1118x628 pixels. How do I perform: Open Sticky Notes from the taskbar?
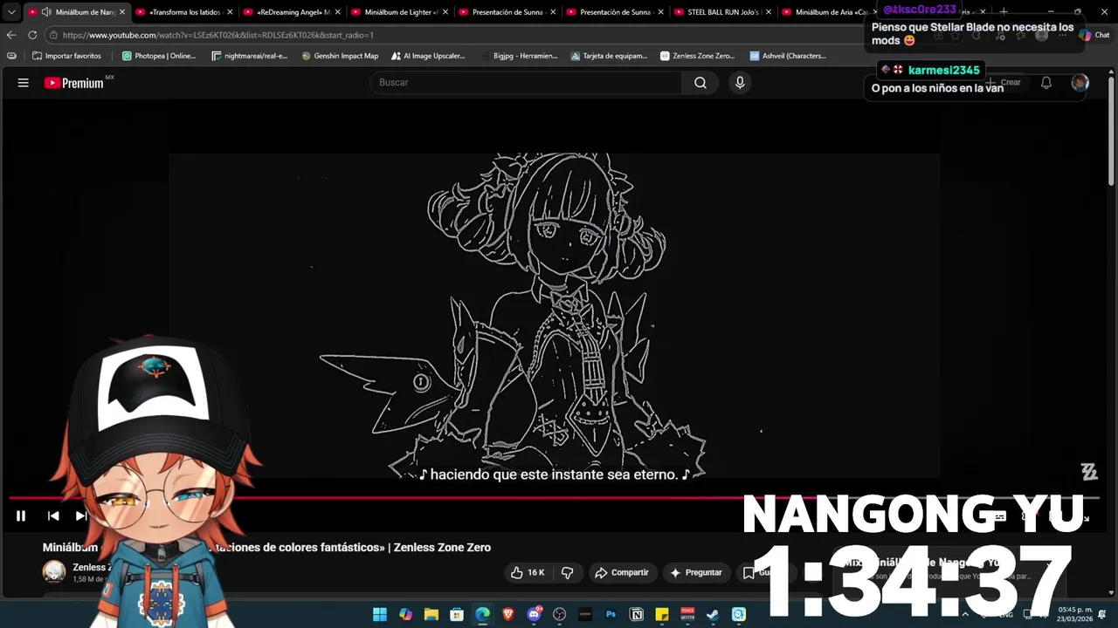tap(662, 615)
